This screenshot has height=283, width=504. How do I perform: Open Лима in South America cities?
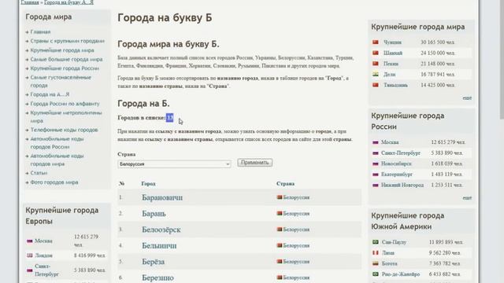point(388,253)
